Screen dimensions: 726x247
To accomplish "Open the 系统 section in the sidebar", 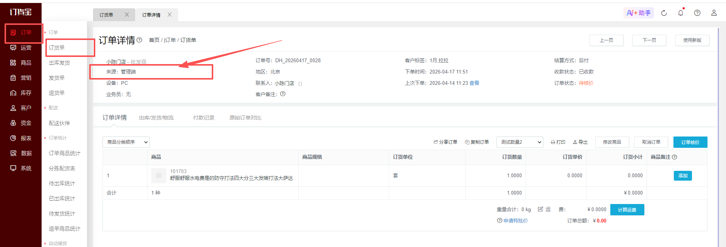I will pos(21,169).
